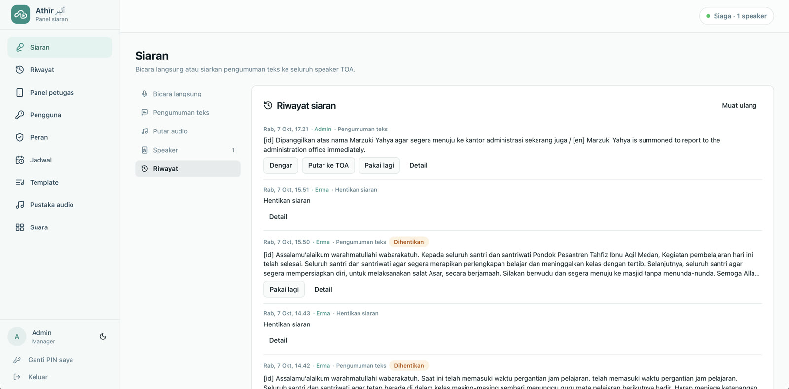The image size is (789, 389).
Task: Click Pakai lagi on the 15.50 announcement
Action: (x=284, y=290)
